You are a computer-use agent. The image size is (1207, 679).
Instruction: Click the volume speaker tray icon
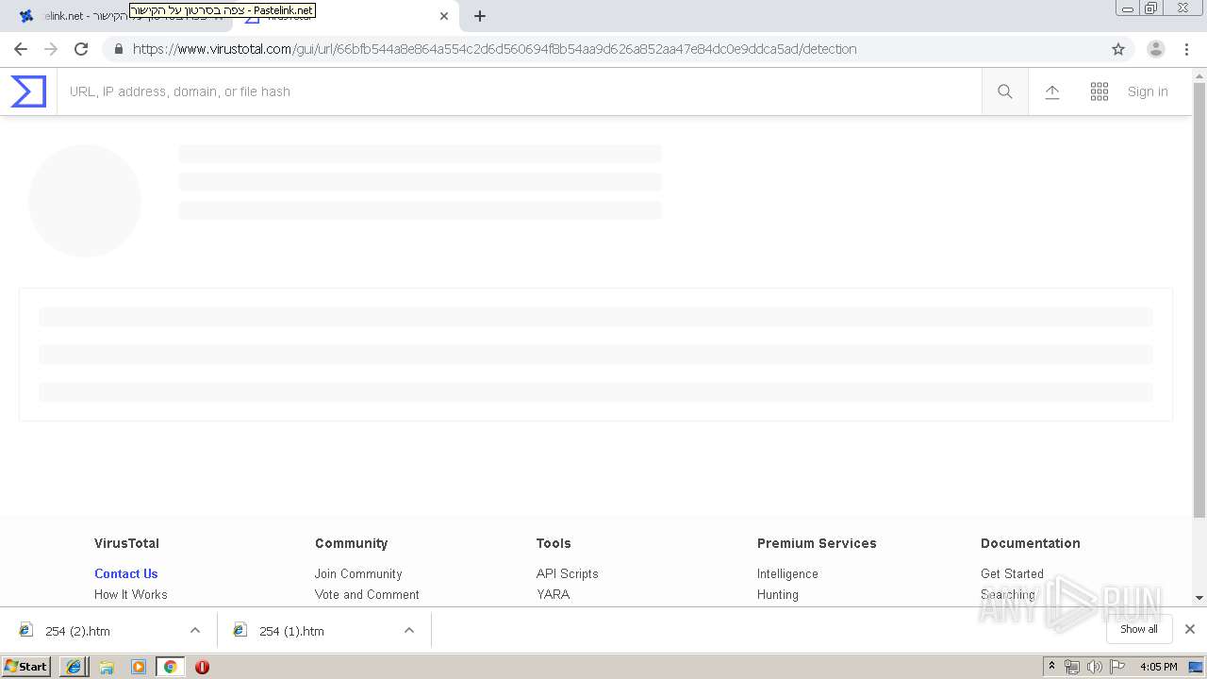click(x=1094, y=667)
